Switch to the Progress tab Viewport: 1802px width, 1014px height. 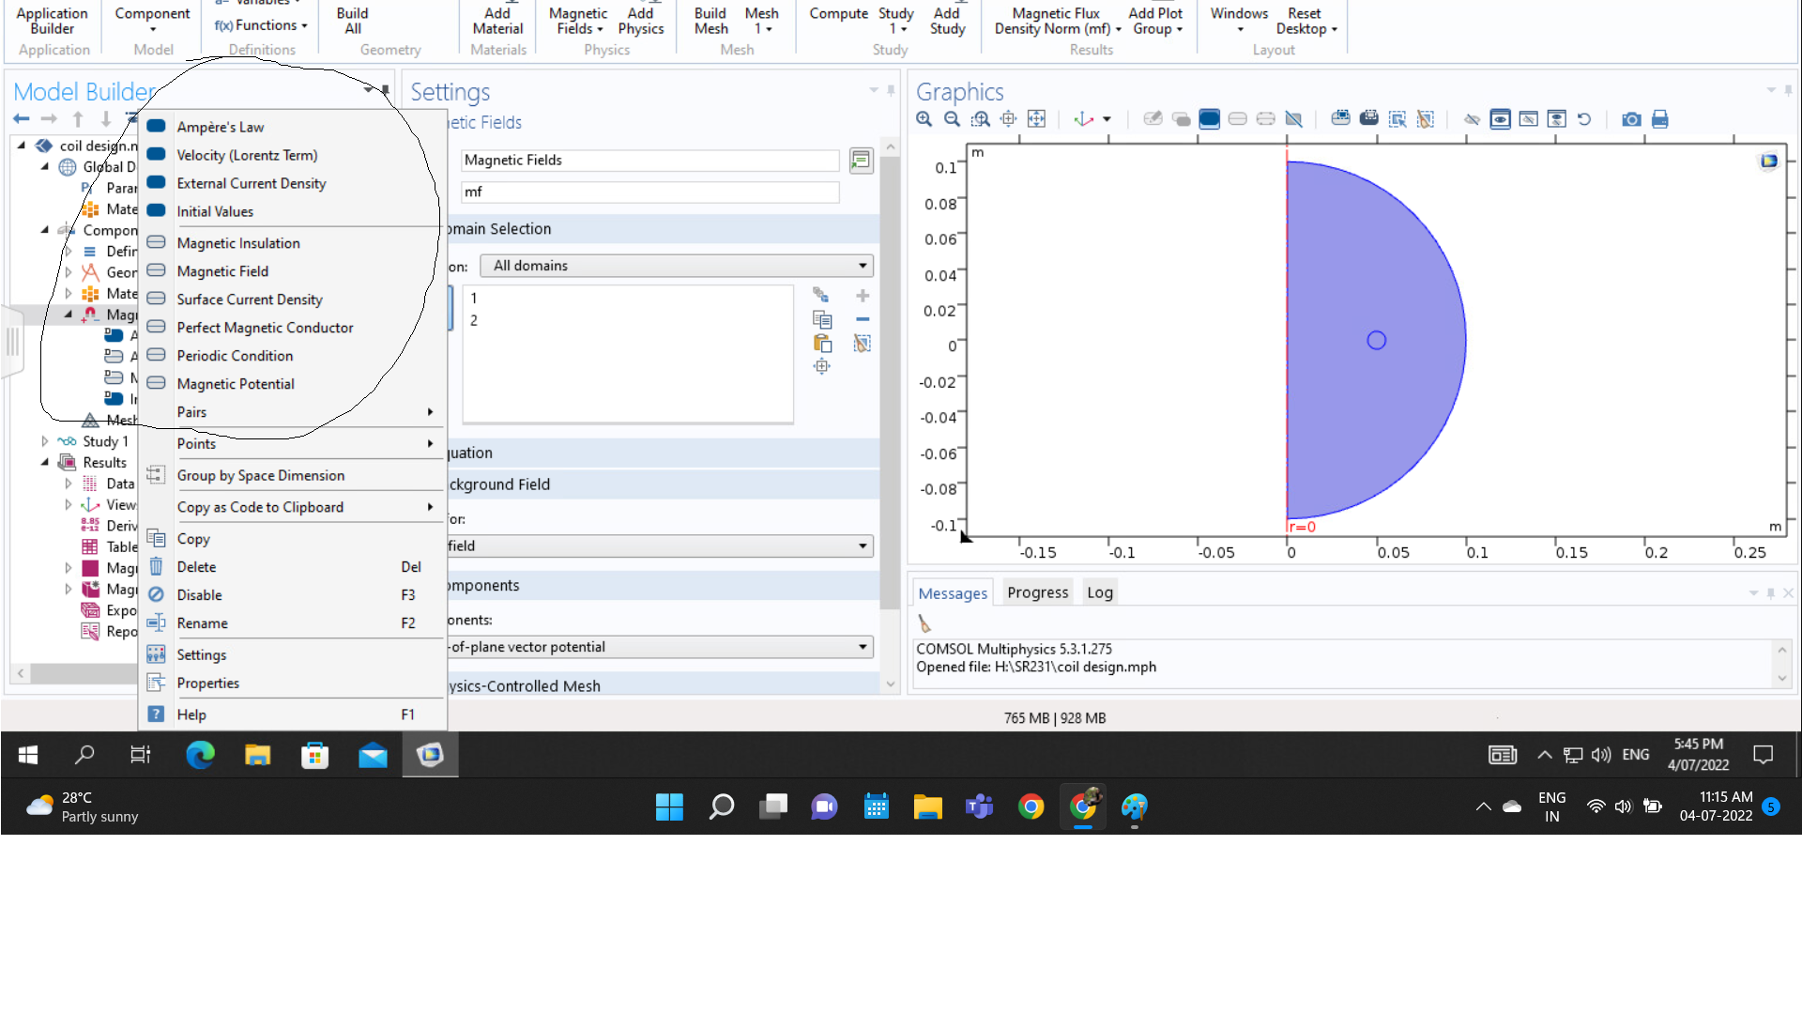tap(1037, 592)
